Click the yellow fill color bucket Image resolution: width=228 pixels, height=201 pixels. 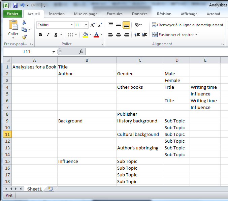pyautogui.click(x=85, y=35)
